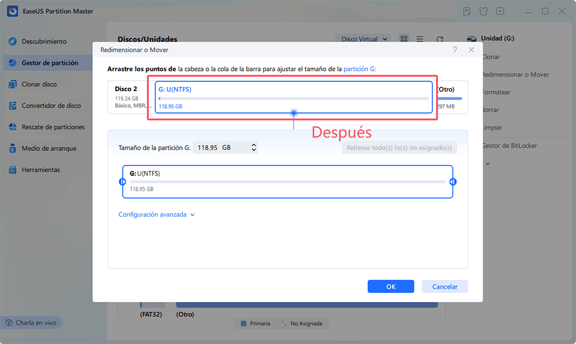Open Clonar disco in the sidebar
The image size is (576, 344).
(x=39, y=84)
